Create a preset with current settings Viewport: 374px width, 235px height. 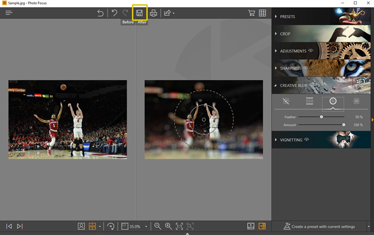click(x=319, y=226)
